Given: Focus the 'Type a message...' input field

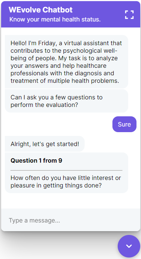Looking at the screenshot, I should [x=71, y=220].
